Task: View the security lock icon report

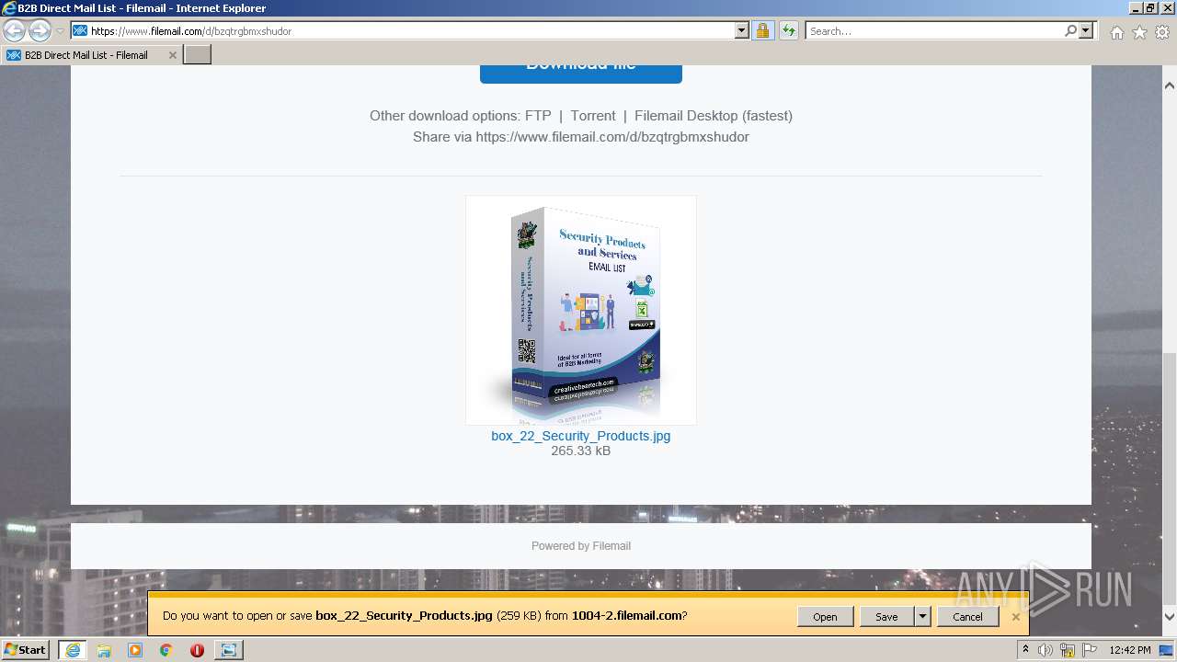Action: click(x=762, y=31)
